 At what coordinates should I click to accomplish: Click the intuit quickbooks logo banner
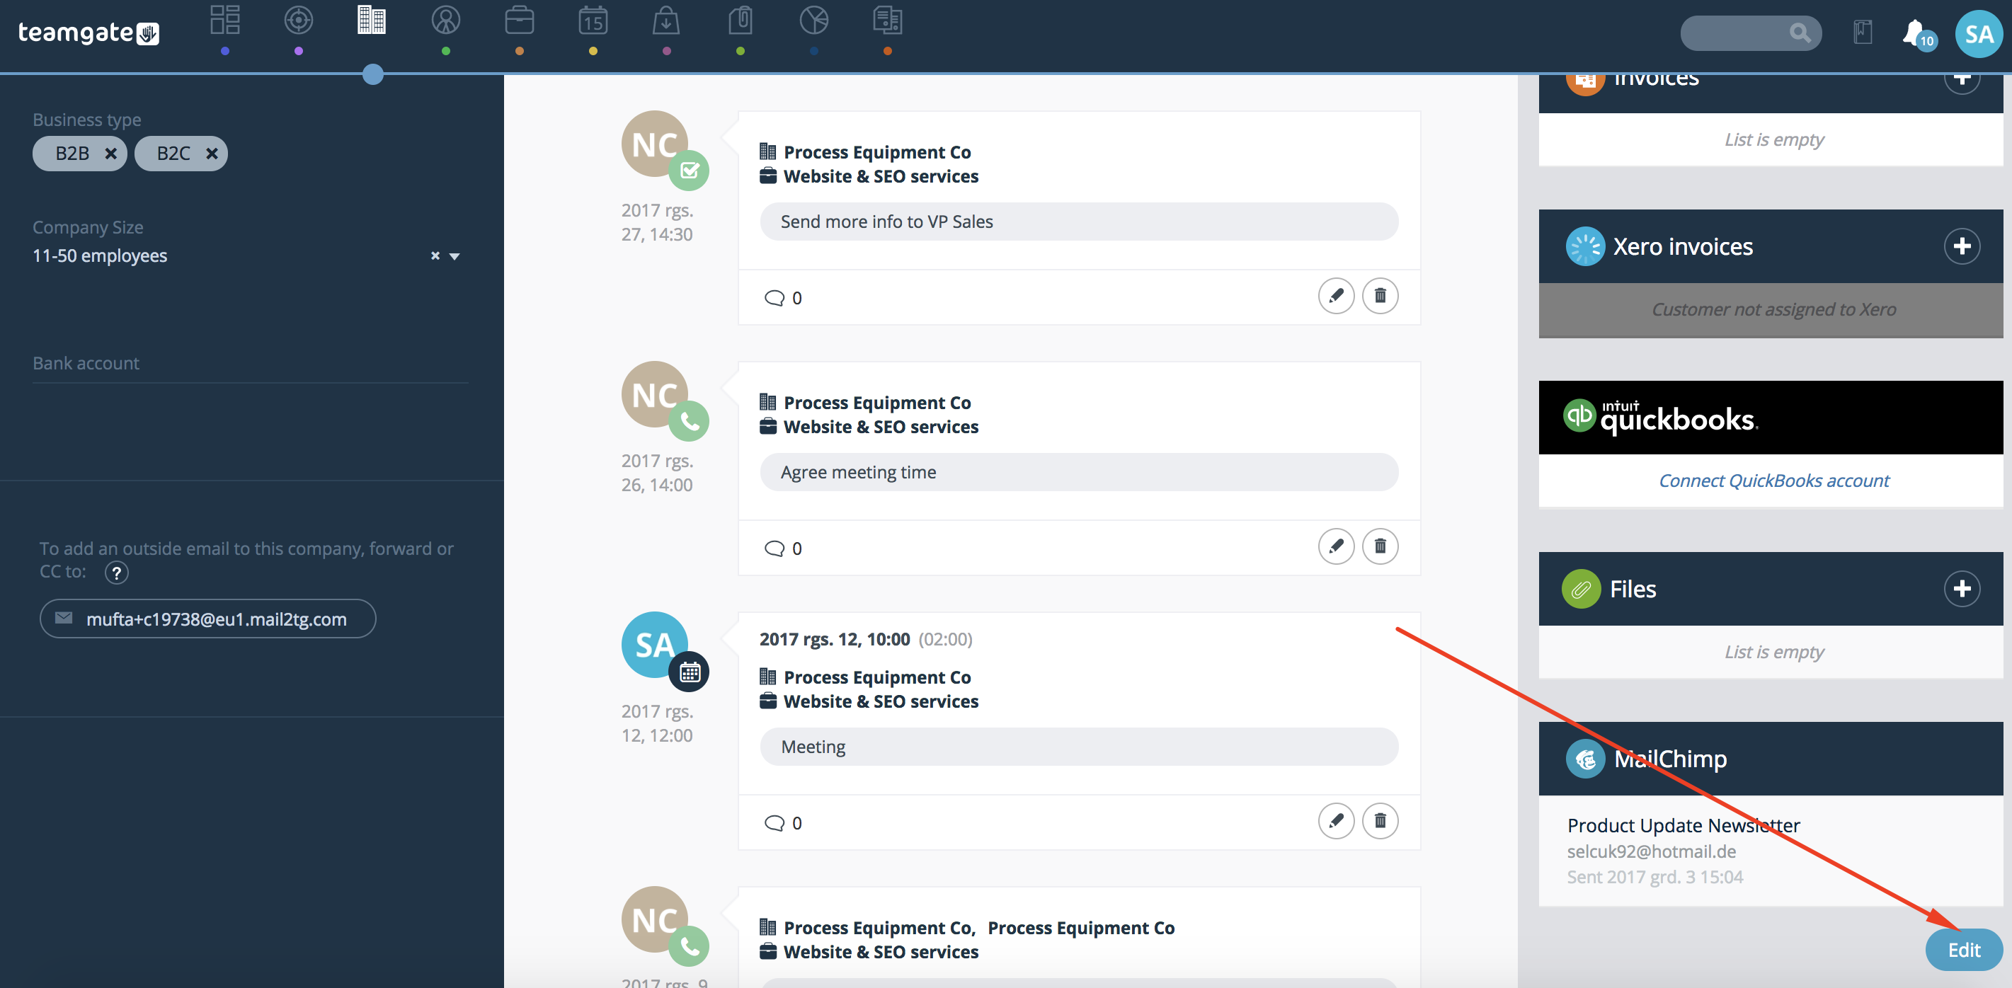(1771, 417)
